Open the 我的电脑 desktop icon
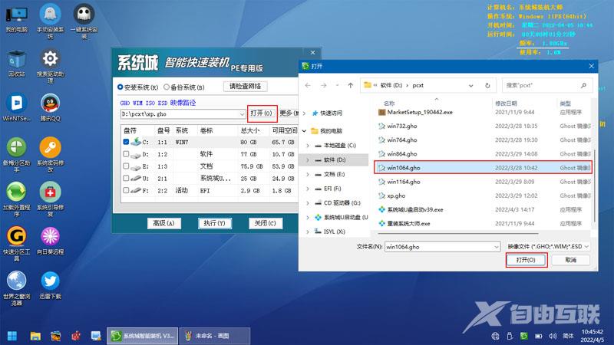 (x=17, y=18)
